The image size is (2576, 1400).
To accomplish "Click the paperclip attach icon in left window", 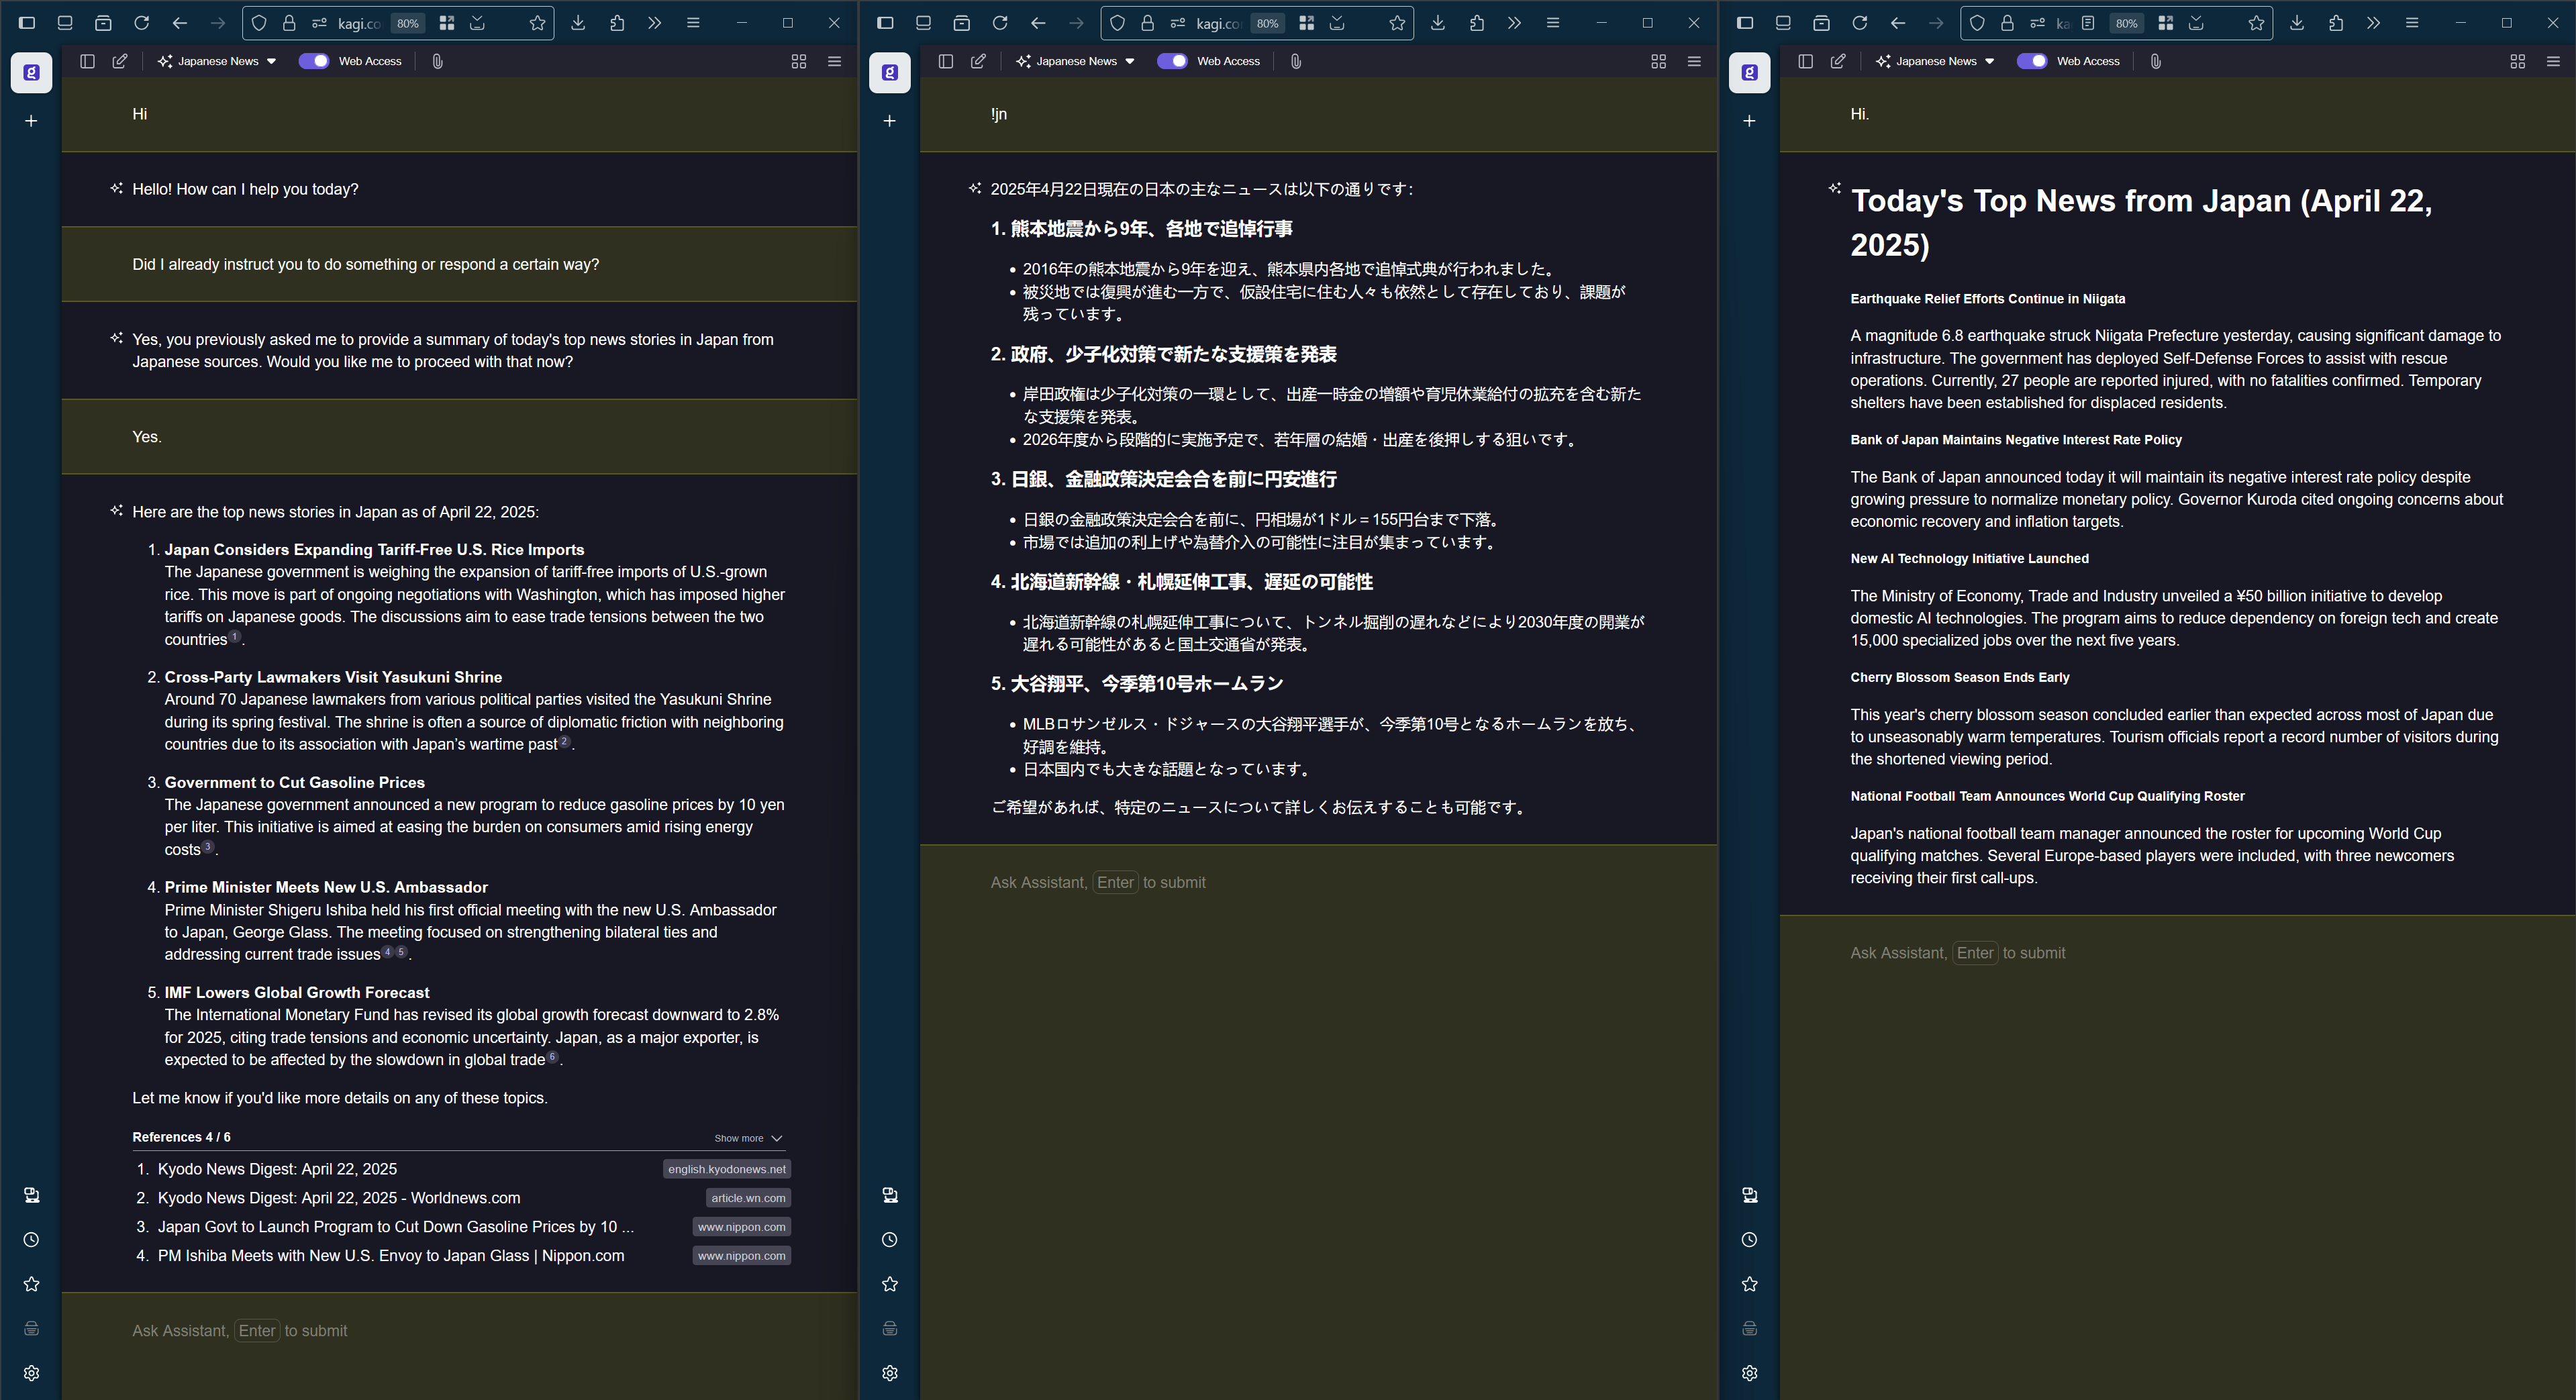I will tap(437, 61).
